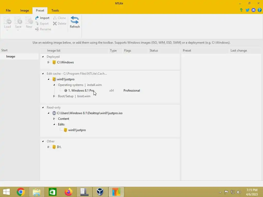Collapse the Deployed group

tap(43, 57)
